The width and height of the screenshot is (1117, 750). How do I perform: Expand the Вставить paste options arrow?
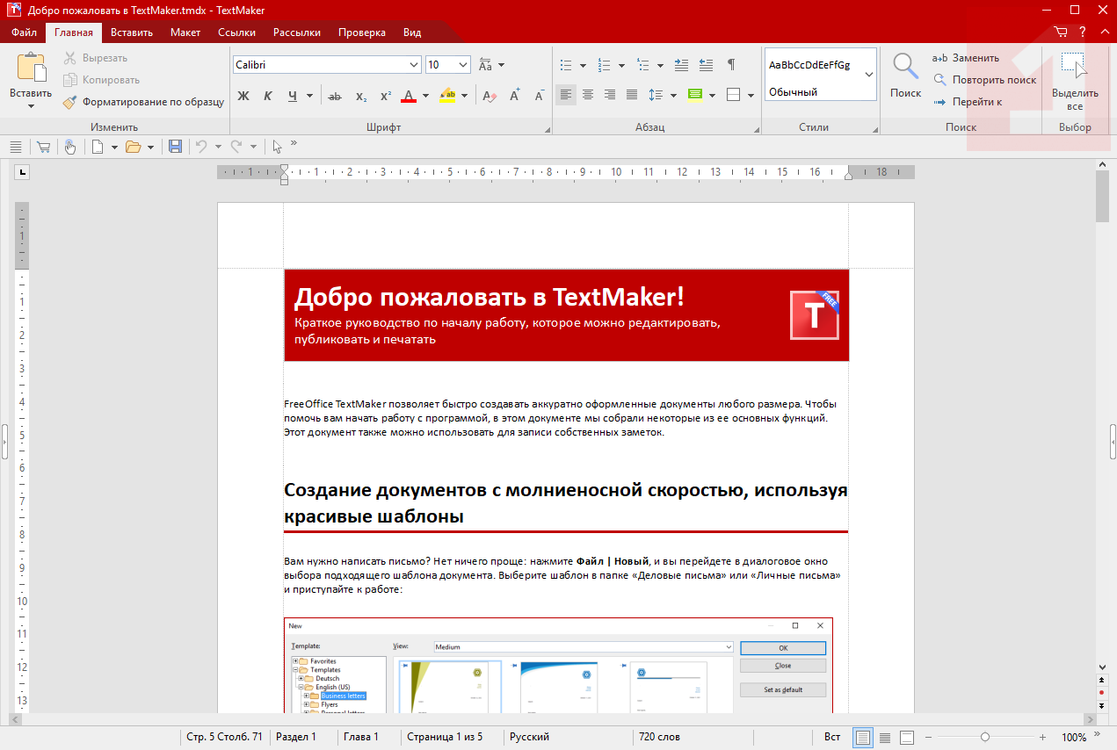31,106
